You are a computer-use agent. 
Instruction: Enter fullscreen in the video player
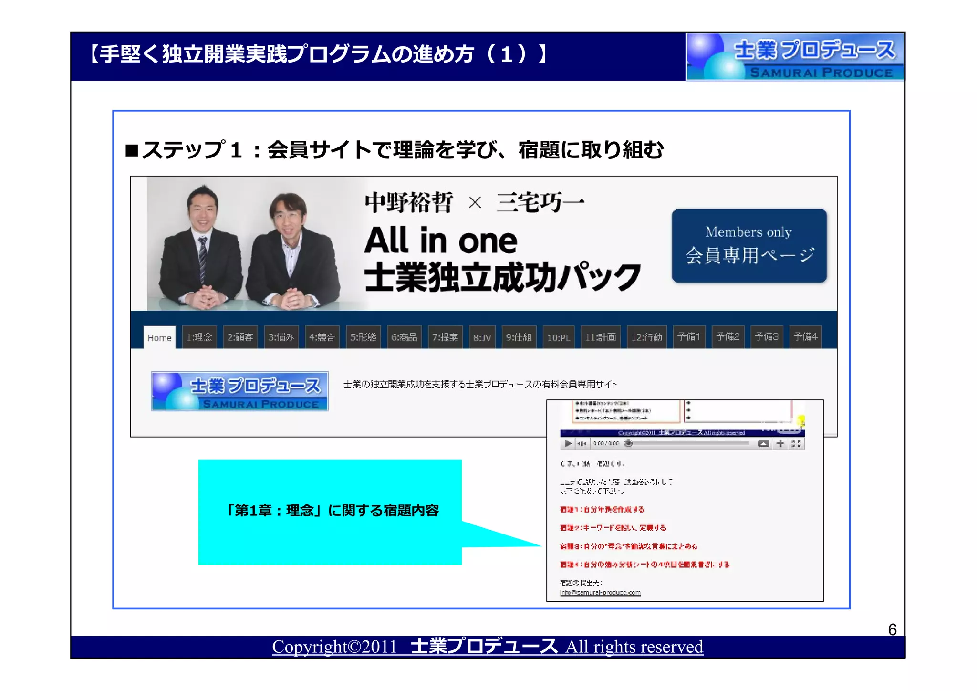tap(796, 444)
